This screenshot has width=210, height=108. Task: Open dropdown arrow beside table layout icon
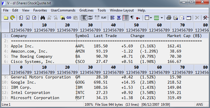click(151, 18)
